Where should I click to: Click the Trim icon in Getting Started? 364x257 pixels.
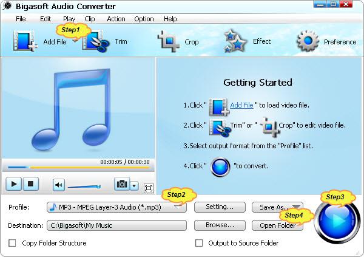tap(220, 128)
